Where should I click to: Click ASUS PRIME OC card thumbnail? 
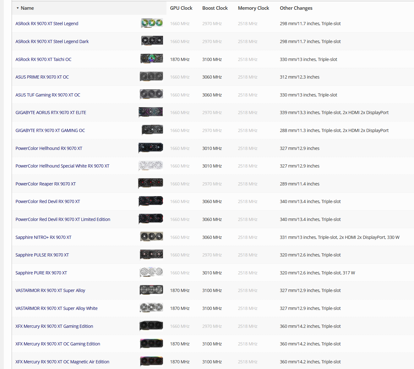pos(151,76)
